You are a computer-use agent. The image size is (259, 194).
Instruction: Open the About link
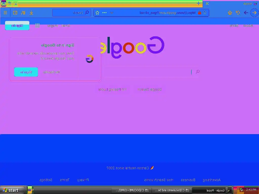[x=248, y=26]
